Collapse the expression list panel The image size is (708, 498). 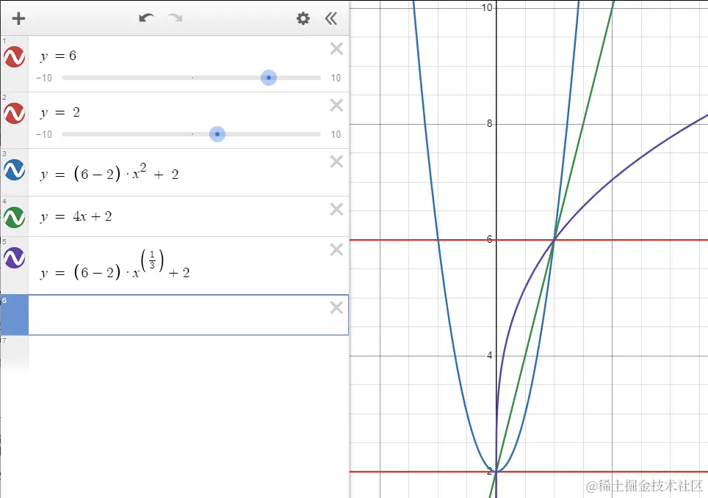tap(331, 18)
